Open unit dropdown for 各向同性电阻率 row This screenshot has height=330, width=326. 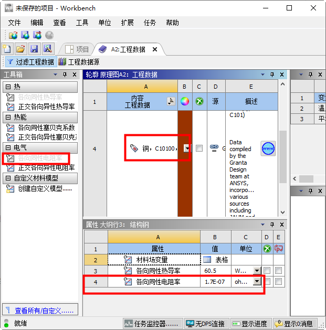coord(257,282)
